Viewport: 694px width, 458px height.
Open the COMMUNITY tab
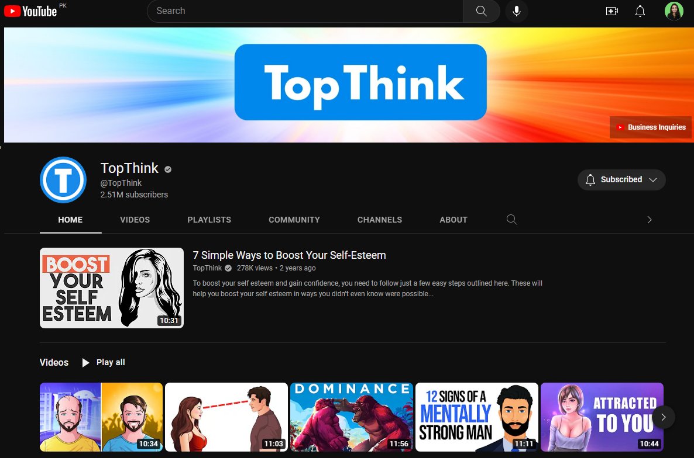294,220
